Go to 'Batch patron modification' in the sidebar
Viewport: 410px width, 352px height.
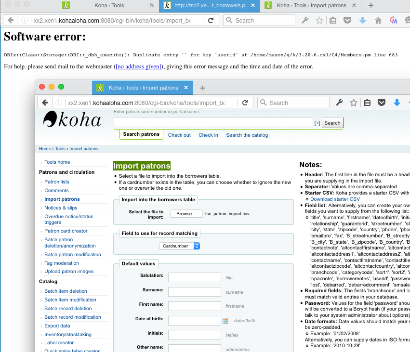coord(73,255)
